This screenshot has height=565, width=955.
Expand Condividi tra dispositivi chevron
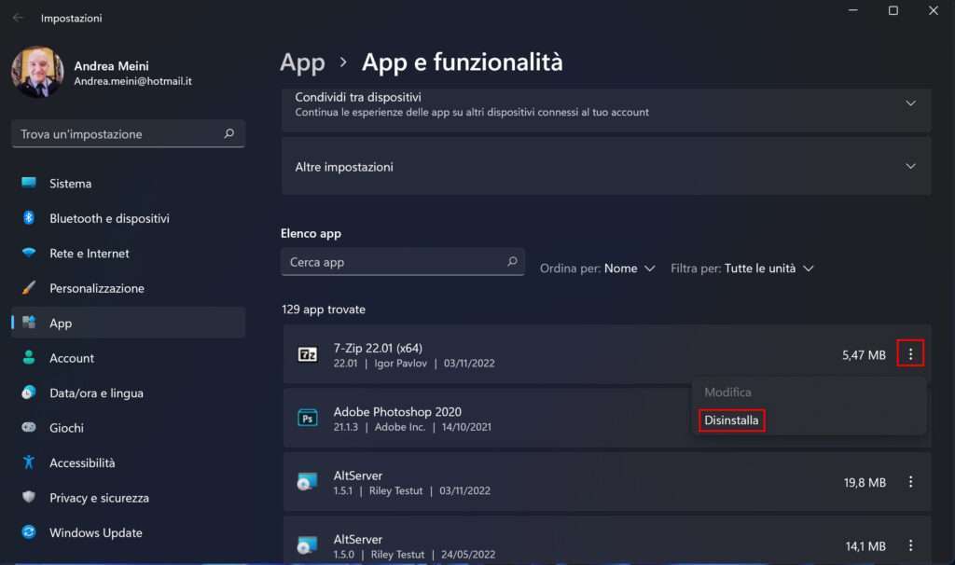click(x=910, y=103)
